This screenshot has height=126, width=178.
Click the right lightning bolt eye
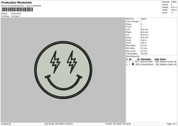coord(72,62)
